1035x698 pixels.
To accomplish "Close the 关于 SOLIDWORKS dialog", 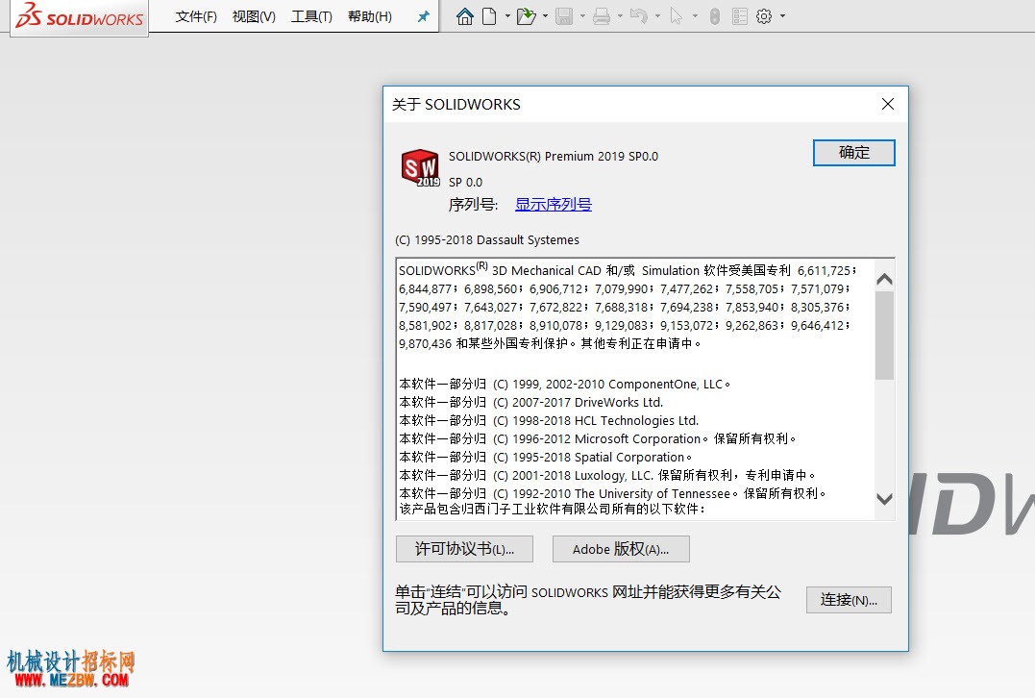I will point(888,104).
